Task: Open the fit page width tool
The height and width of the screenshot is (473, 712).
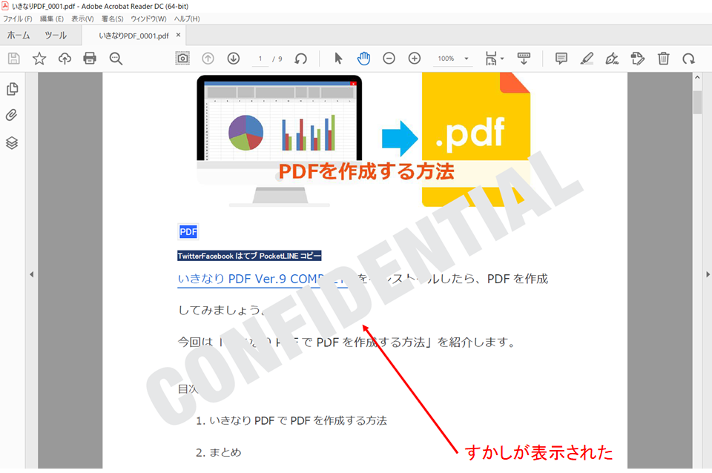Action: point(491,59)
